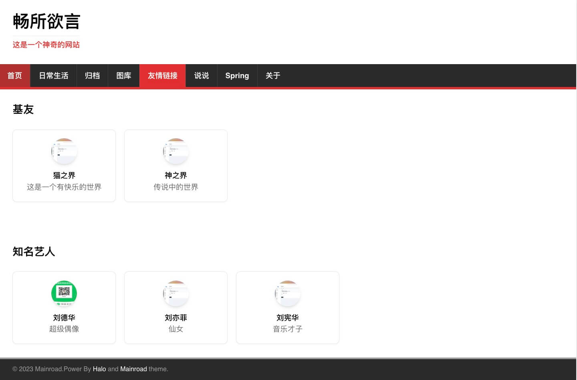Viewport: 577px width, 380px height.
Task: Click 刘亦菲's circular avatar picture
Action: (x=176, y=293)
